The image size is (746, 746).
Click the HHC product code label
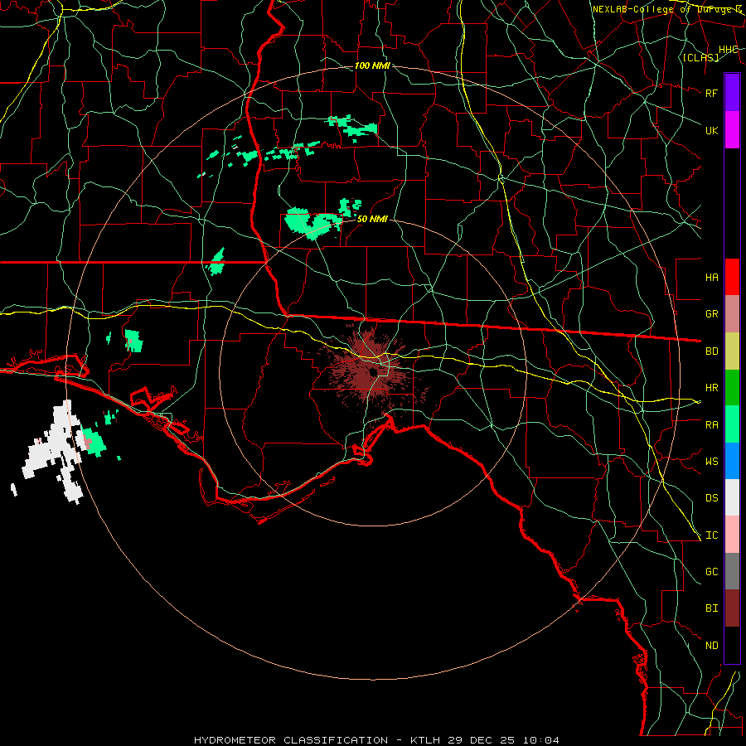[728, 50]
